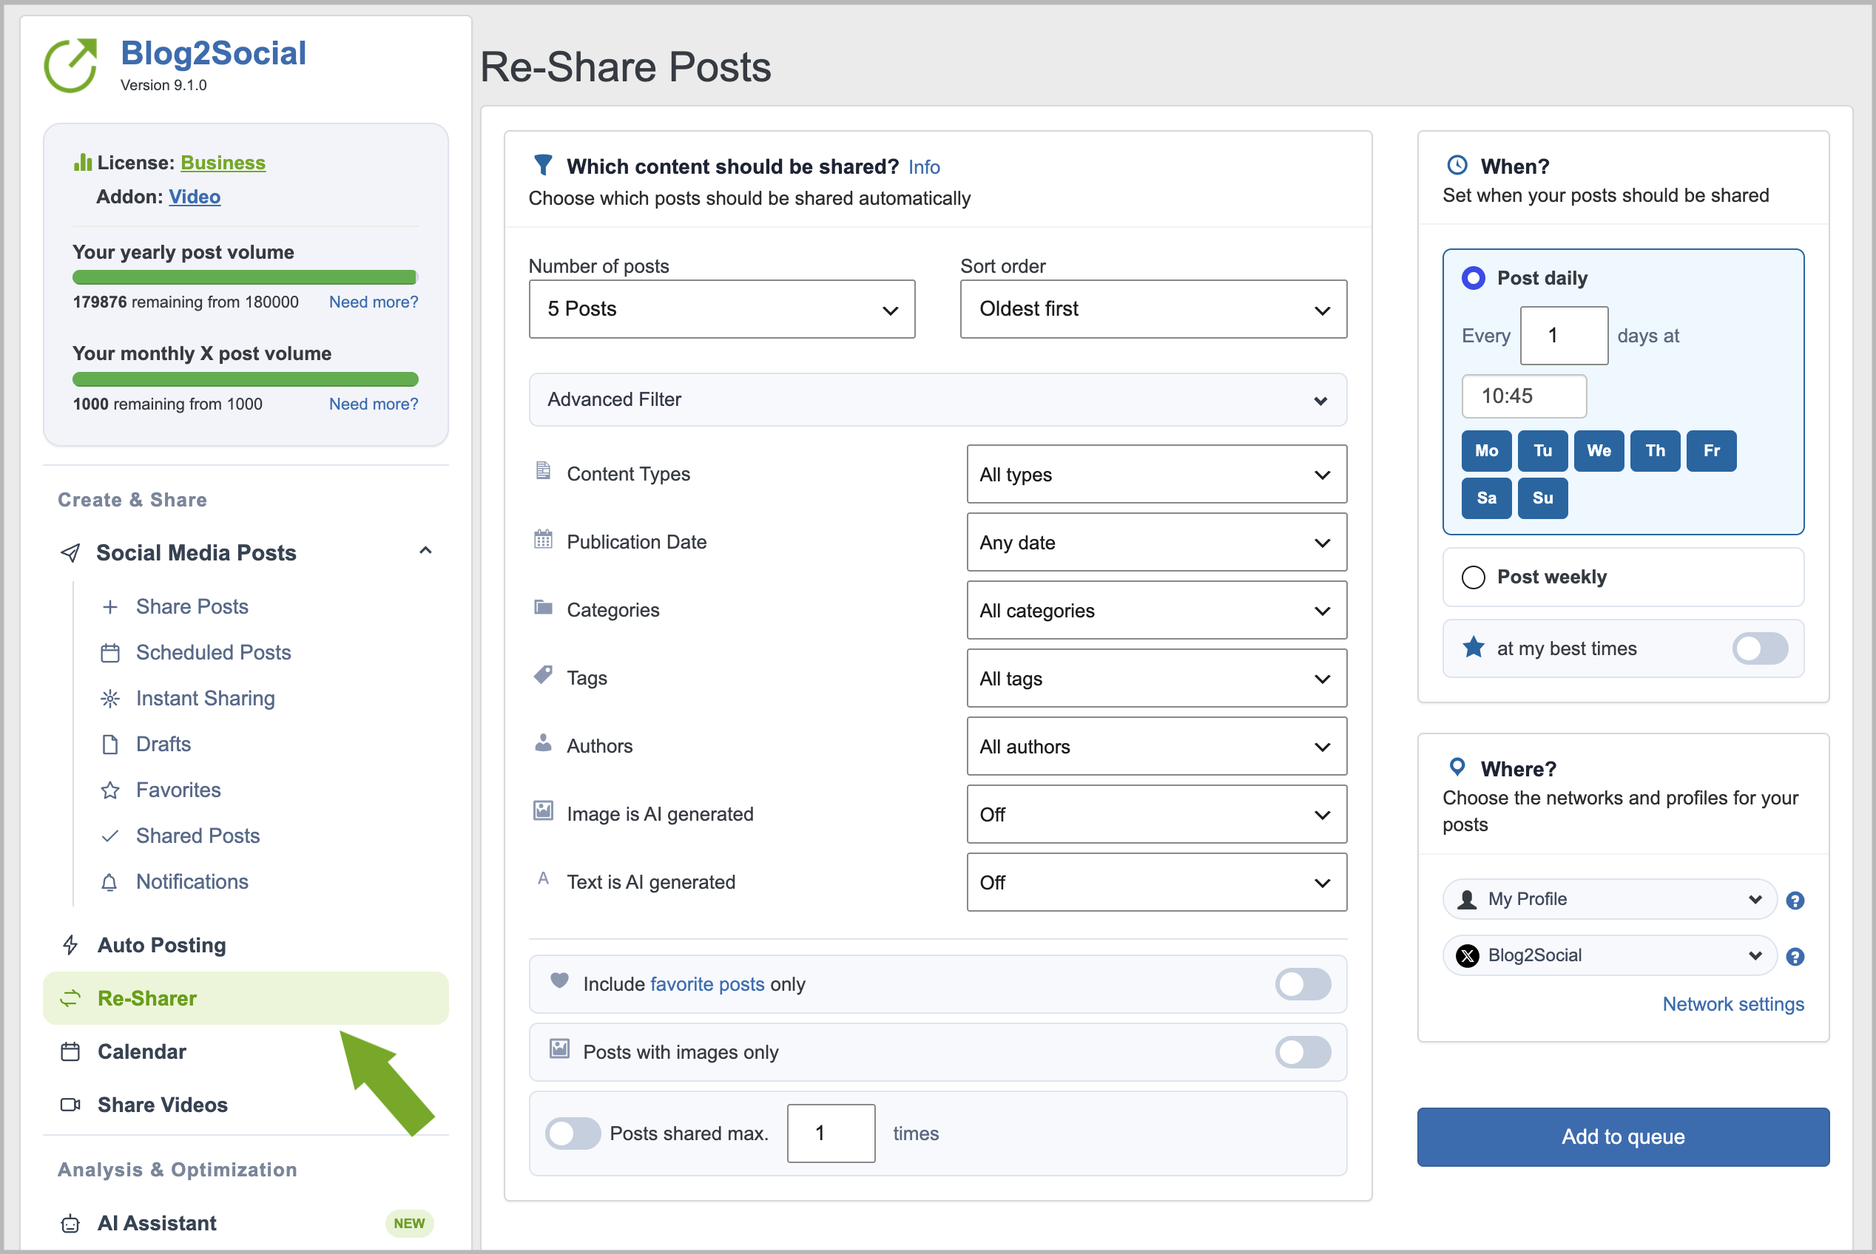Click the help icon beside My Profile
1876x1254 pixels.
click(x=1795, y=901)
